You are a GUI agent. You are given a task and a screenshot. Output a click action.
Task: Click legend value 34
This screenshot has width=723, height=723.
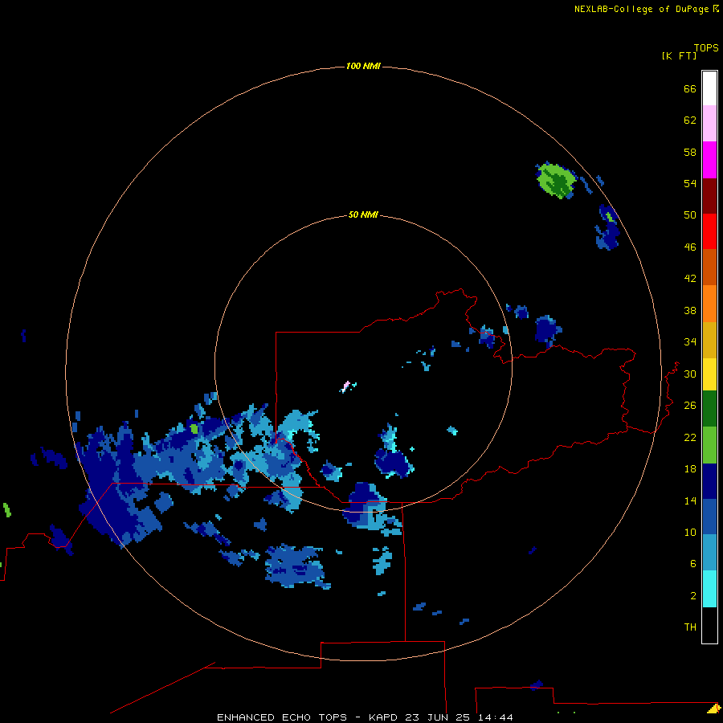(690, 342)
